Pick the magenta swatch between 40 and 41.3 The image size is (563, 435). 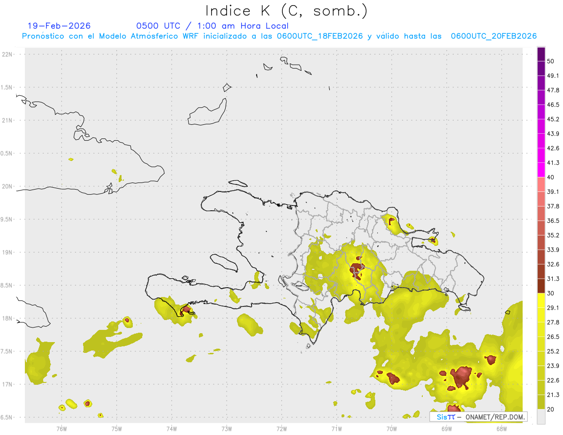(541, 170)
